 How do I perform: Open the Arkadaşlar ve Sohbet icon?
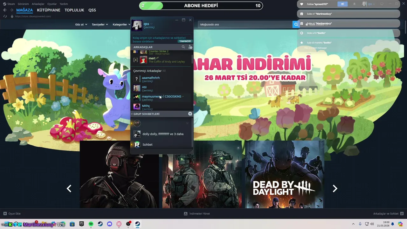[402, 214]
